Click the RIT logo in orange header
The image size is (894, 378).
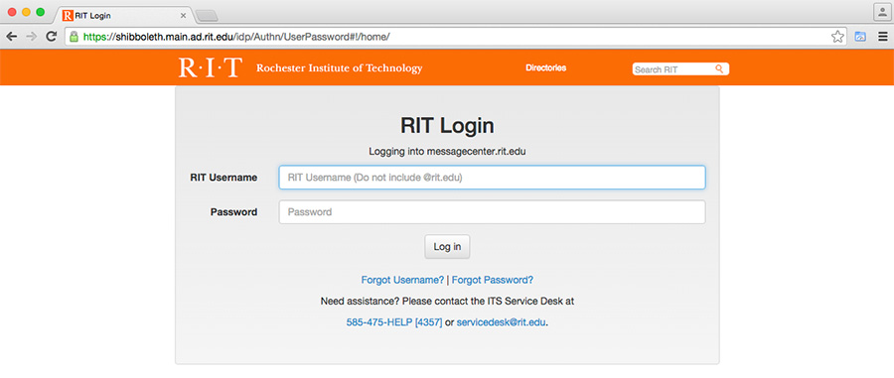[211, 67]
